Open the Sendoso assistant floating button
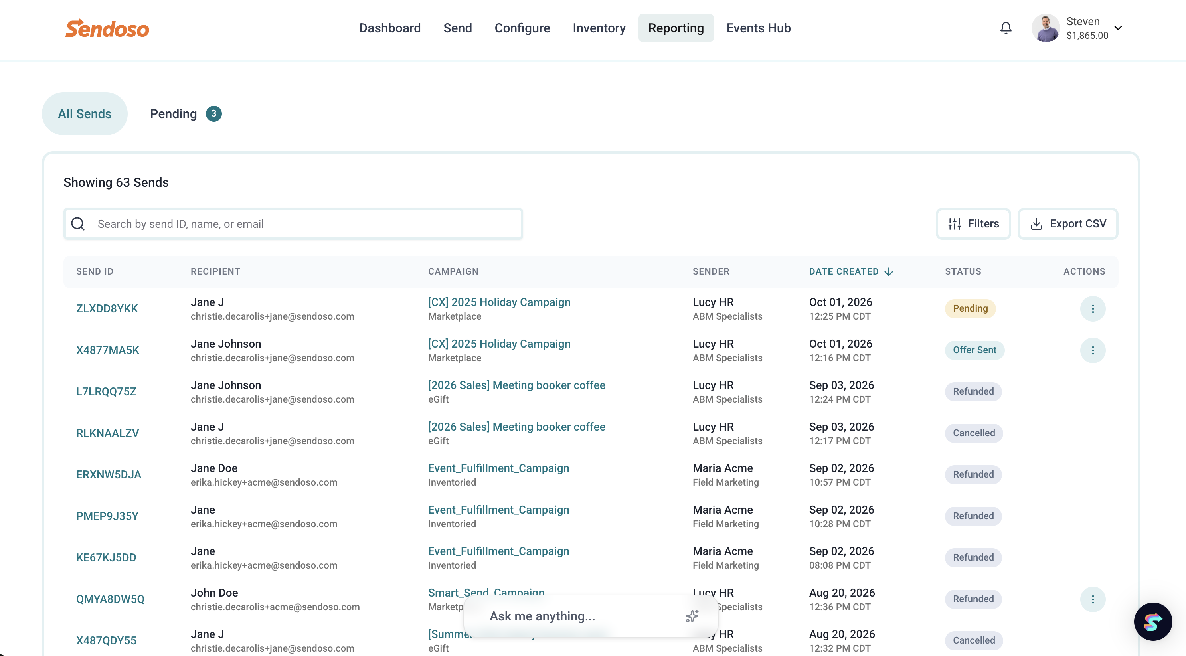This screenshot has height=656, width=1186. [x=1152, y=621]
